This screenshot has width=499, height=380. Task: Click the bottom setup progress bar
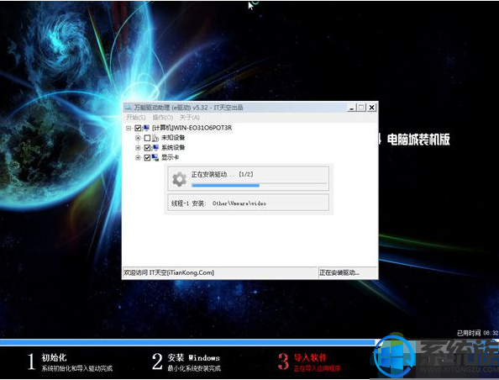pyautogui.click(x=249, y=343)
